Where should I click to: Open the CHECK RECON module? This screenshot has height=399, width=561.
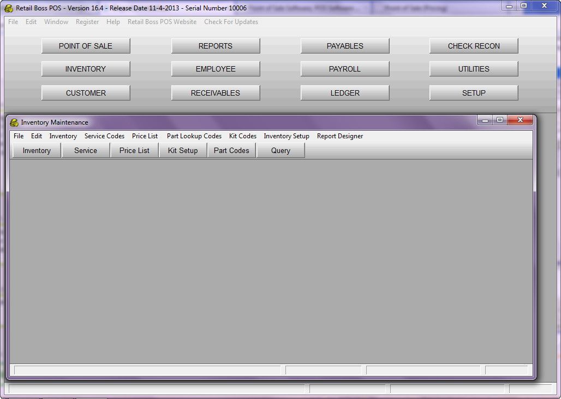click(x=474, y=46)
